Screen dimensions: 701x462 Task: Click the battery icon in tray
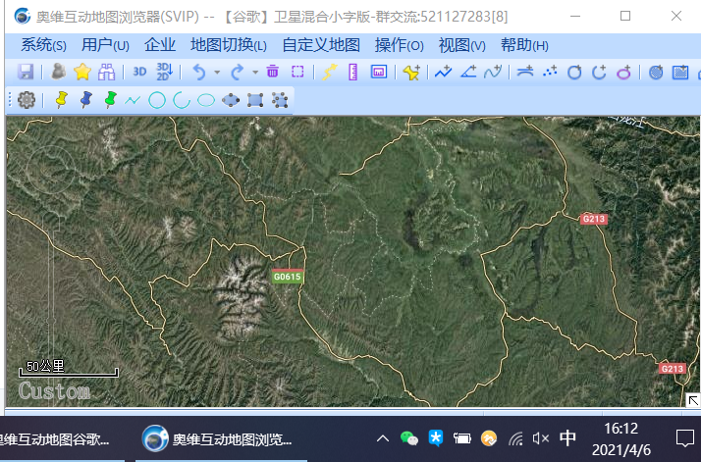pyautogui.click(x=461, y=438)
